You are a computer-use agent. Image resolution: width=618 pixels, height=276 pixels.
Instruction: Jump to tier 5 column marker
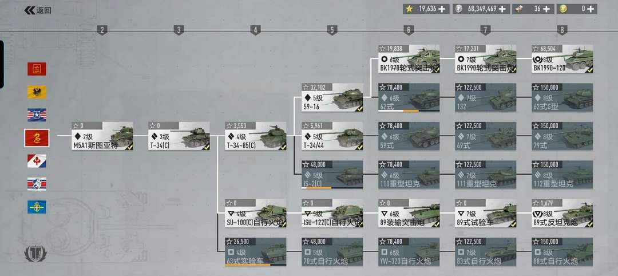pos(332,30)
